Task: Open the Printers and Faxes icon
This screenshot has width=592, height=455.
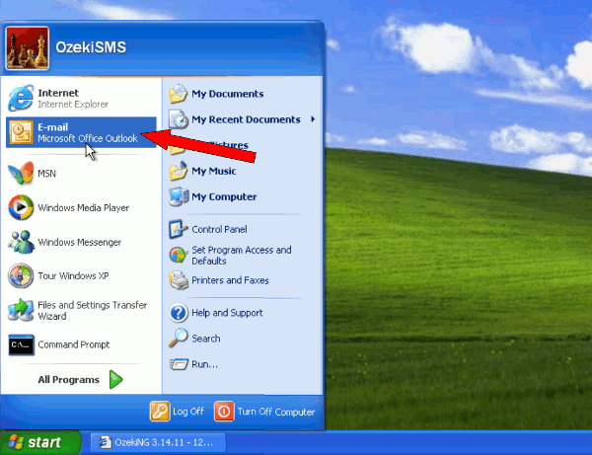Action: [x=179, y=280]
